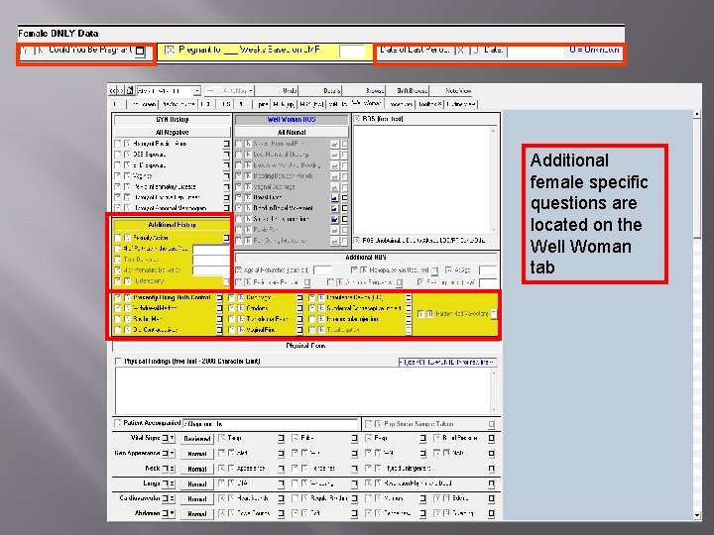The image size is (714, 535).
Task: Click the Date field for Last Period
Action: (535, 51)
